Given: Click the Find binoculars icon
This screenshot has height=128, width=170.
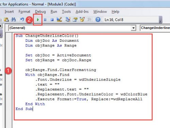Looking at the screenshot, I should (13, 20).
